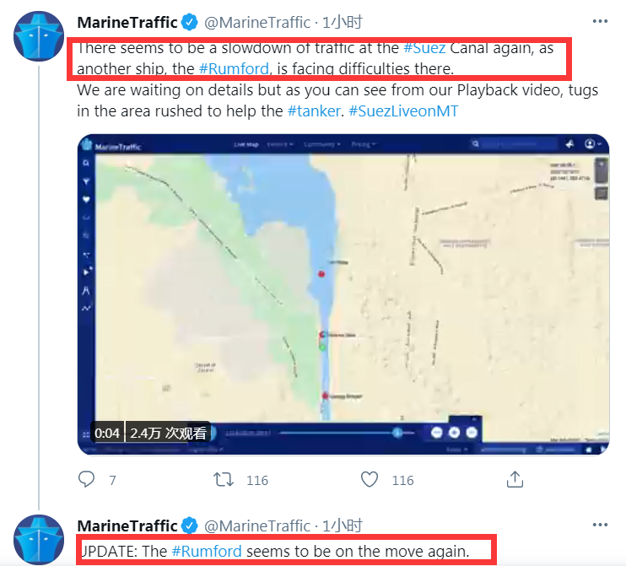Click the red ship marker on the canal
The image size is (626, 566).
point(321,274)
